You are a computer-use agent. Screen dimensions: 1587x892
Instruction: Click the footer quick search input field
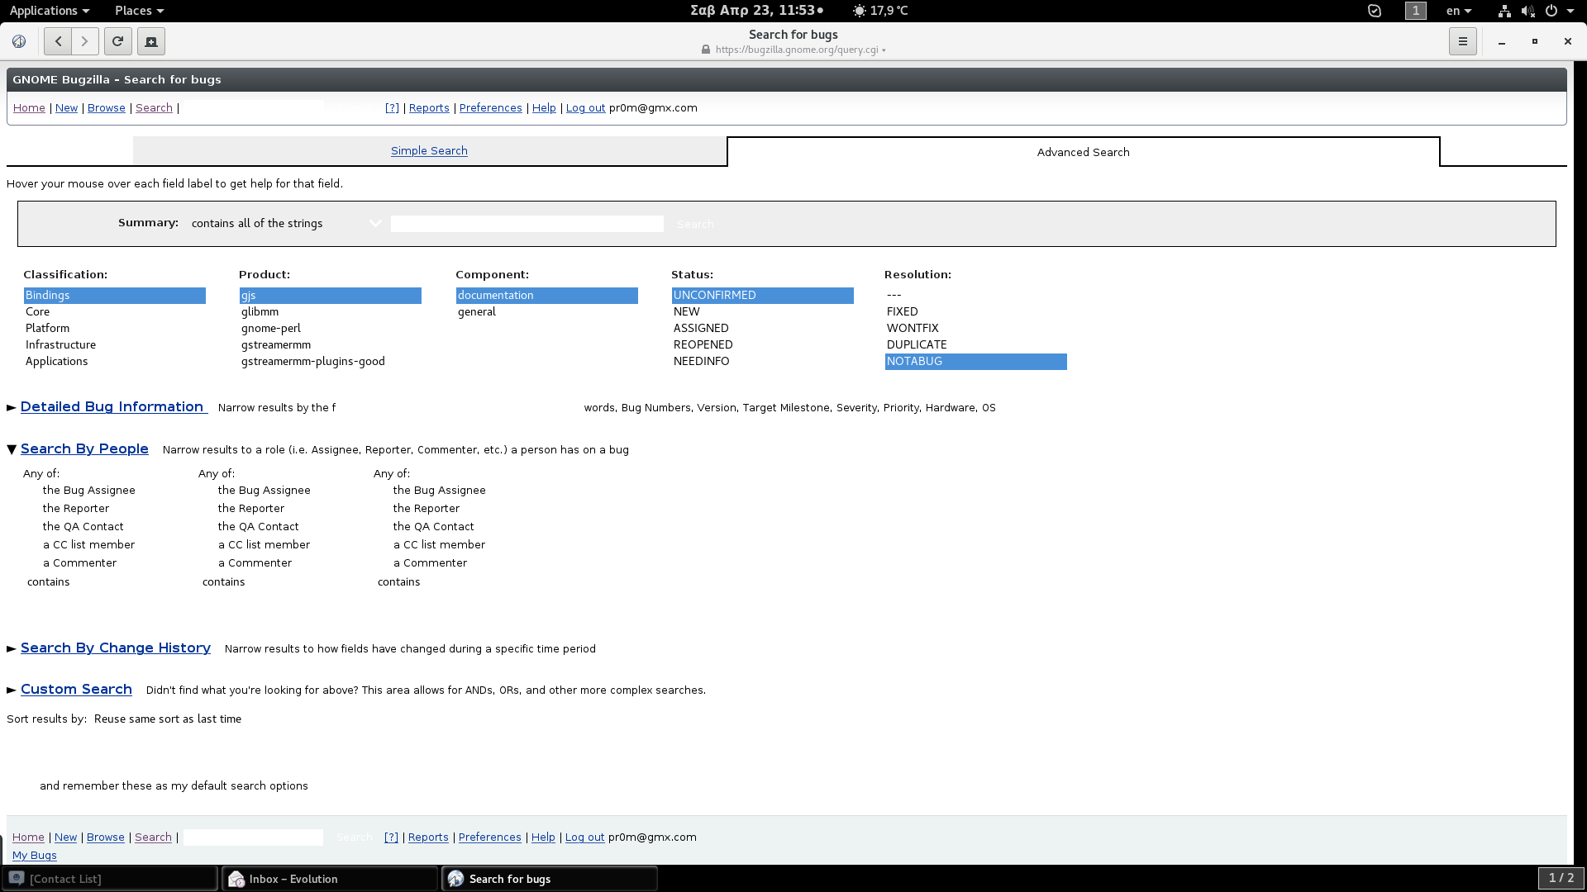pyautogui.click(x=253, y=837)
